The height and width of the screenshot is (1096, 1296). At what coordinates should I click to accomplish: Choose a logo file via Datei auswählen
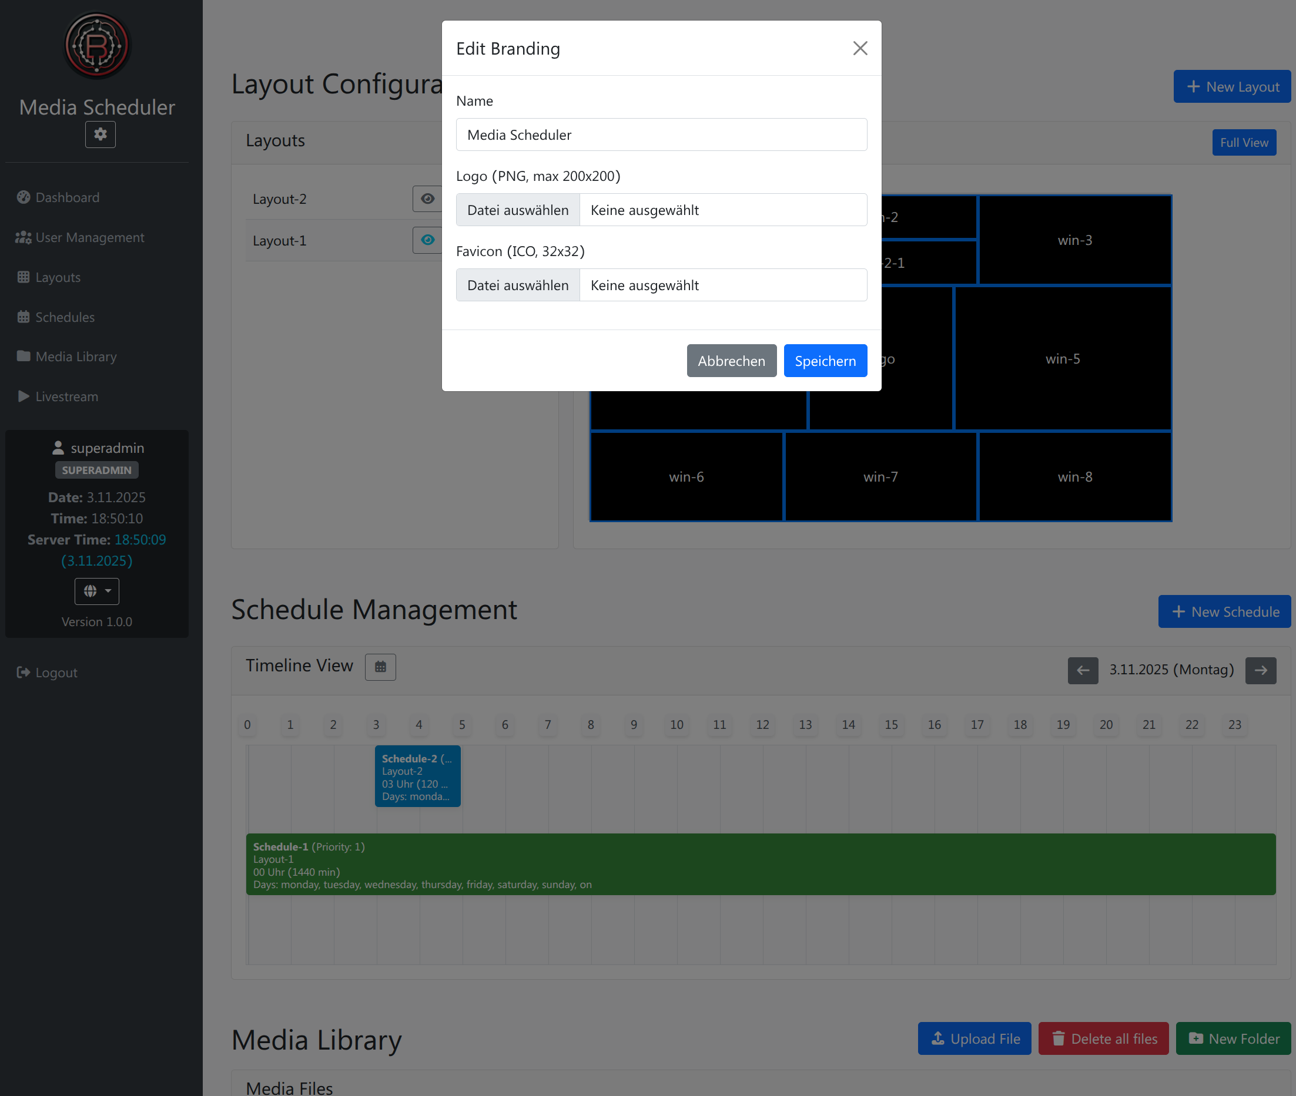(518, 210)
